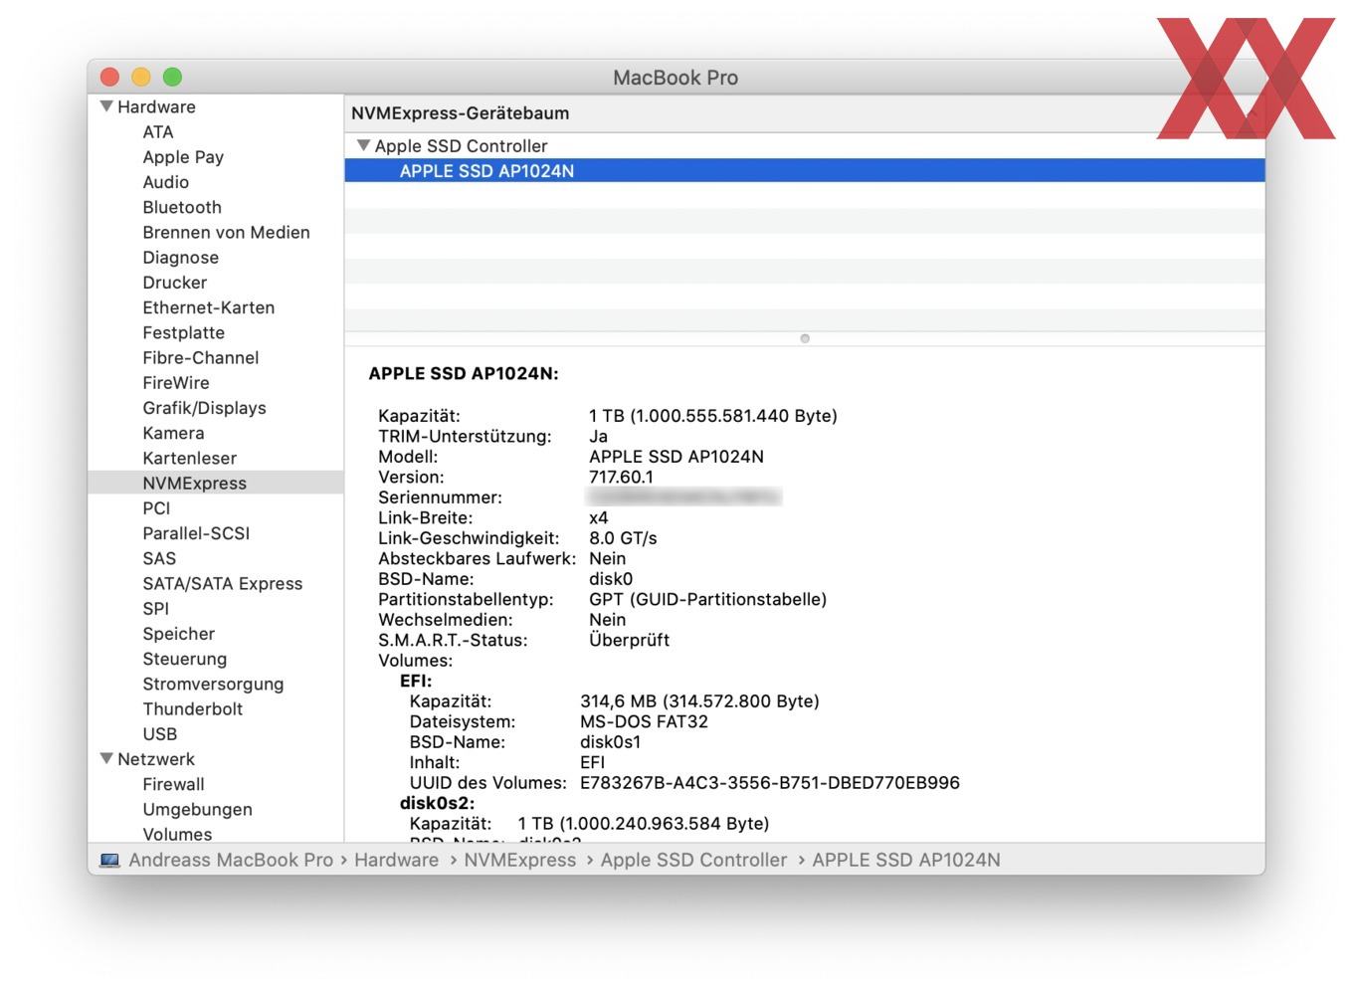Collapse the Hardware section triangle
Image resolution: width=1353 pixels, height=991 pixels.
point(106,106)
